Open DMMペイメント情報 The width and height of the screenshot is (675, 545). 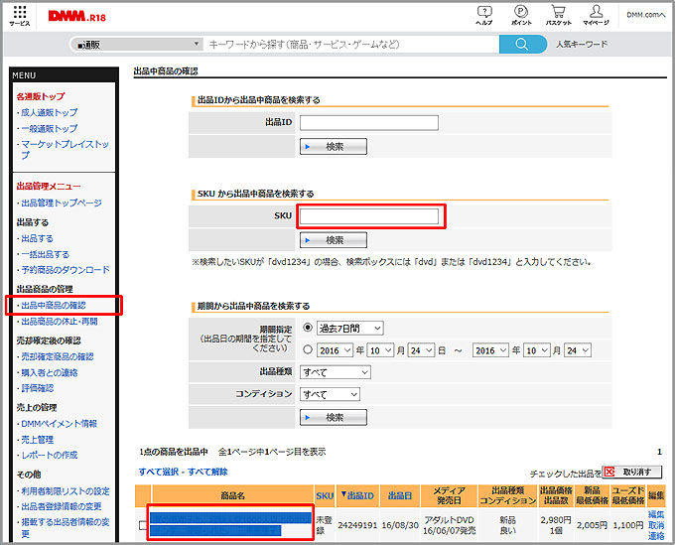pyautogui.click(x=59, y=424)
